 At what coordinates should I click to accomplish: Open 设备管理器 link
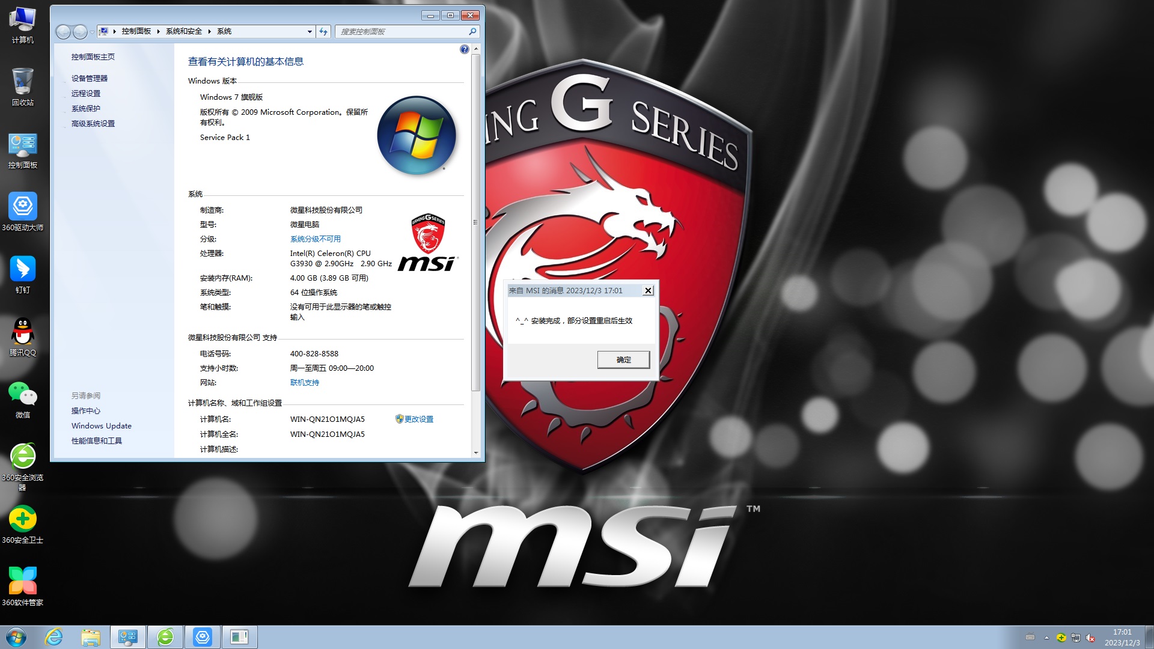(90, 79)
